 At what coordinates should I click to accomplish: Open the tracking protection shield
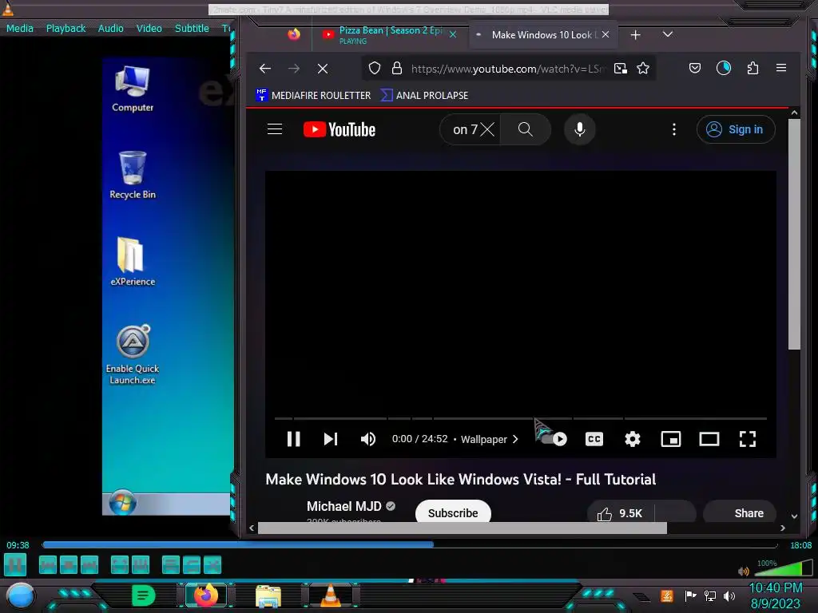point(374,69)
